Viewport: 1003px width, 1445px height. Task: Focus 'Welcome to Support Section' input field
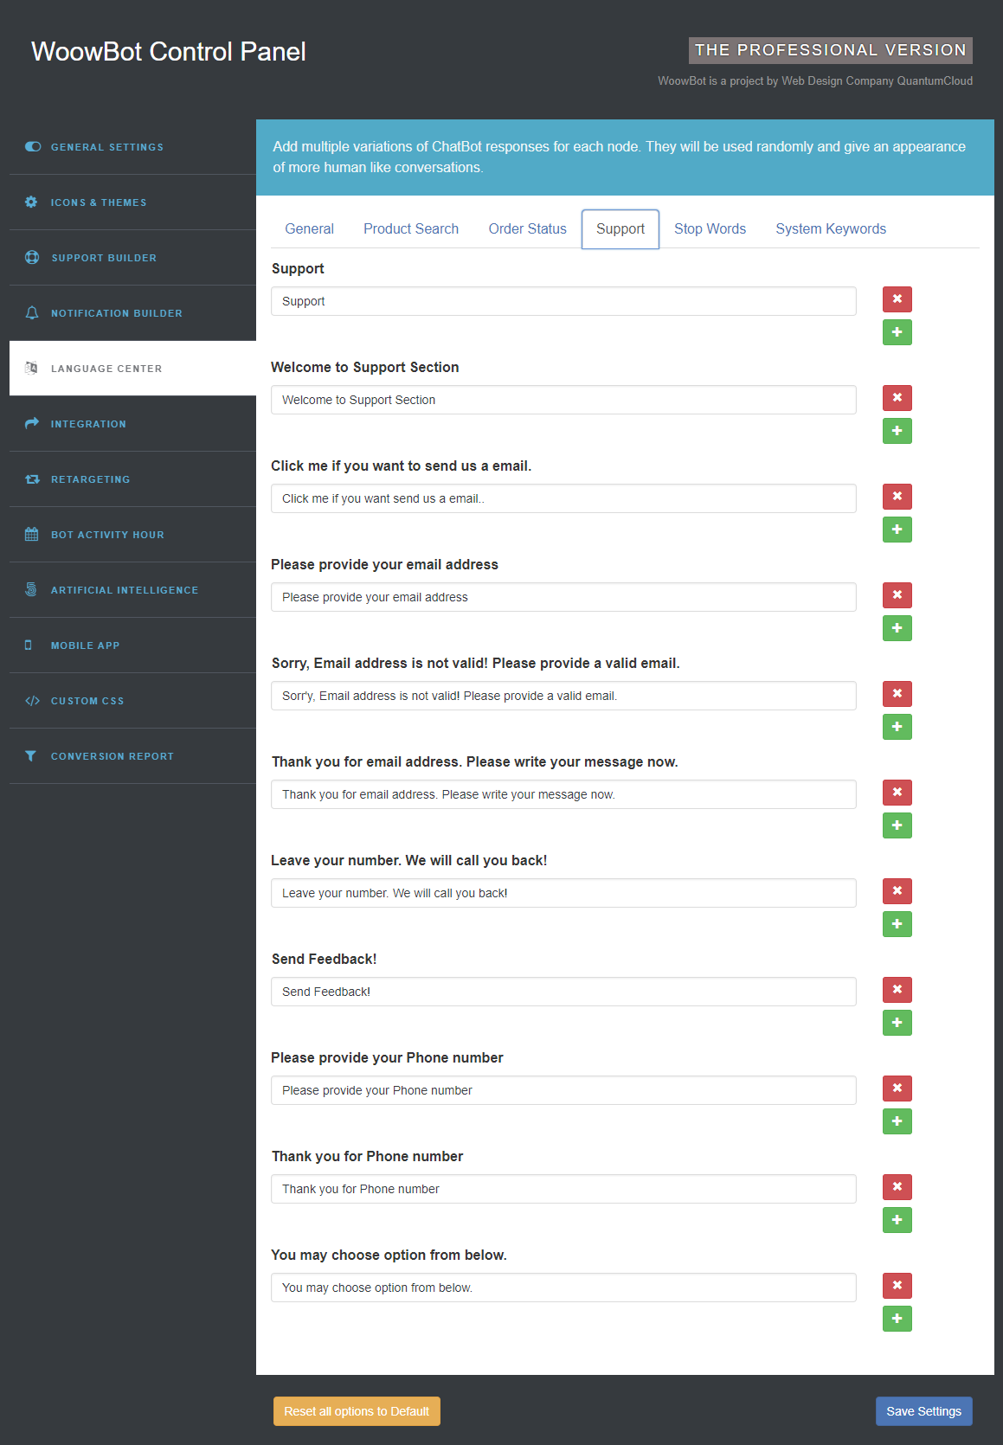(563, 400)
